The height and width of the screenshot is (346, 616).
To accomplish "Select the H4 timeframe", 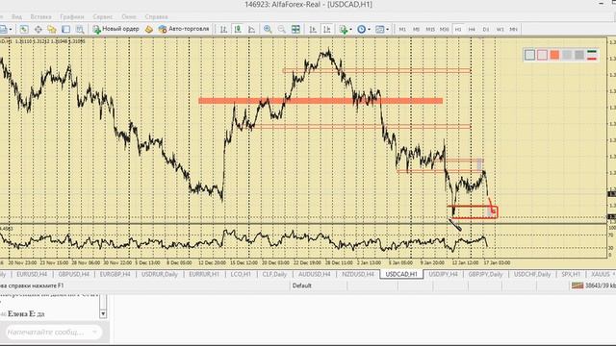I will (x=472, y=29).
